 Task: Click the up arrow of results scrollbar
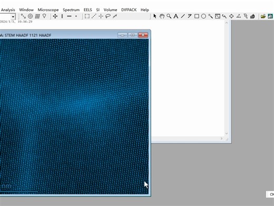pos(227,23)
